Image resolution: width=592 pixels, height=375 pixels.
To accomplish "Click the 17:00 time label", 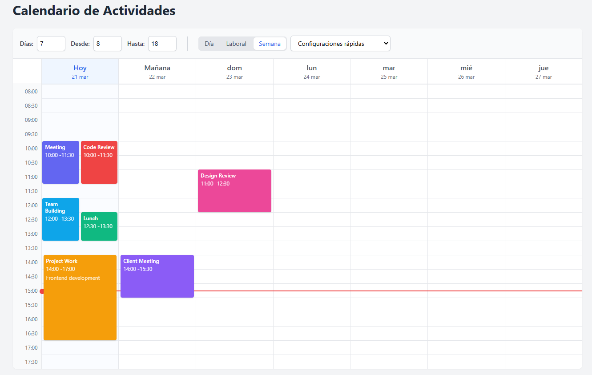I will coord(31,348).
